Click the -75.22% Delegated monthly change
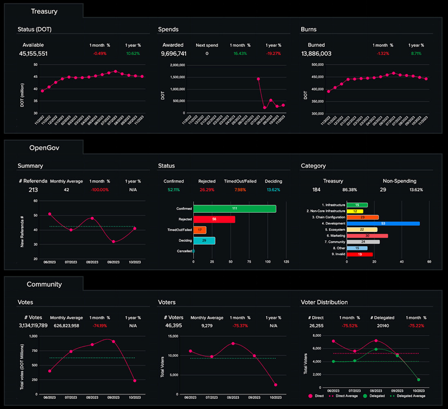The image size is (448, 409). coord(416,326)
